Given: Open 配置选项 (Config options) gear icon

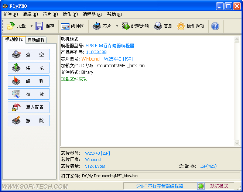Looking at the screenshot, I should pos(126,26).
